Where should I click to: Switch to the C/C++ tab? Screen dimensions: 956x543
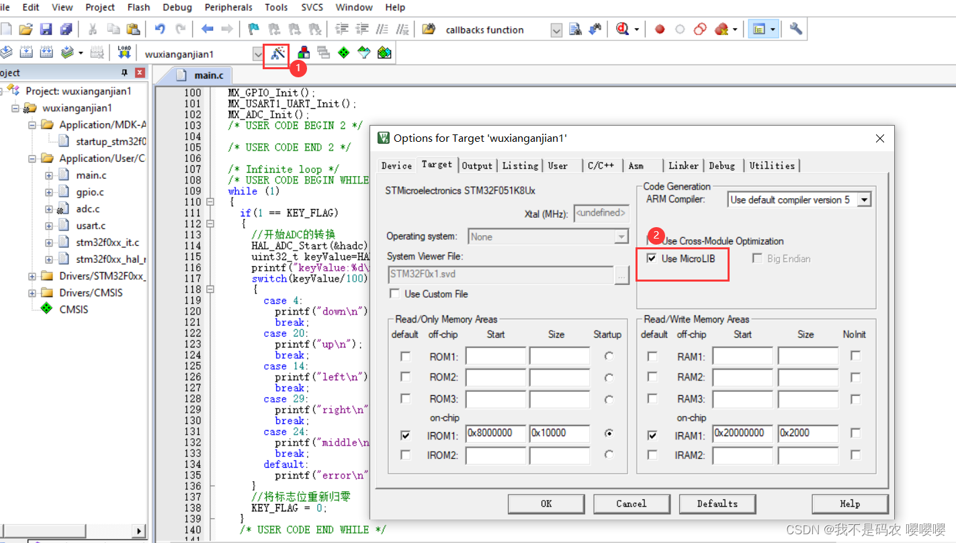coord(602,165)
